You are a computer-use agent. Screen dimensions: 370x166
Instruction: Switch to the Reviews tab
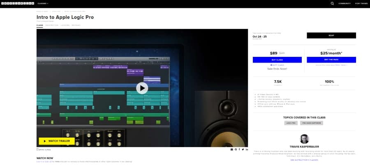click(x=76, y=25)
